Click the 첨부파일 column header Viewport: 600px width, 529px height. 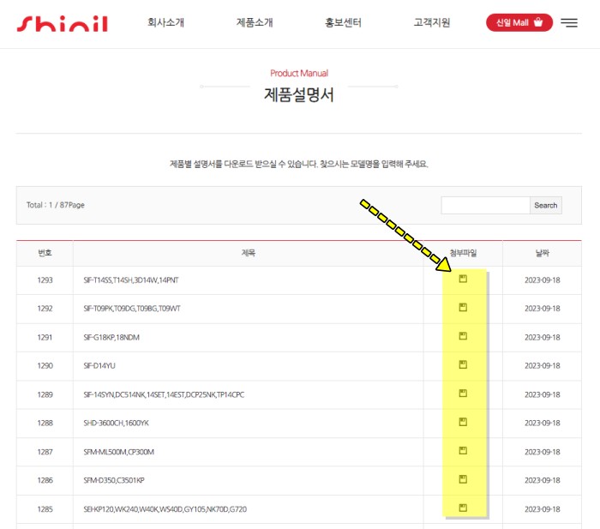click(x=463, y=253)
